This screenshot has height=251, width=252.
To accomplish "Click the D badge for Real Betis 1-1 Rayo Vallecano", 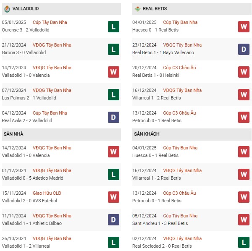I will coord(244,49).
